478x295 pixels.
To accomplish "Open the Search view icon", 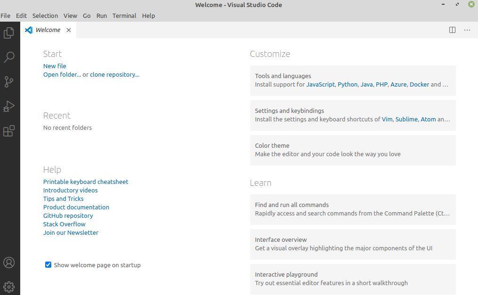I will click(9, 57).
